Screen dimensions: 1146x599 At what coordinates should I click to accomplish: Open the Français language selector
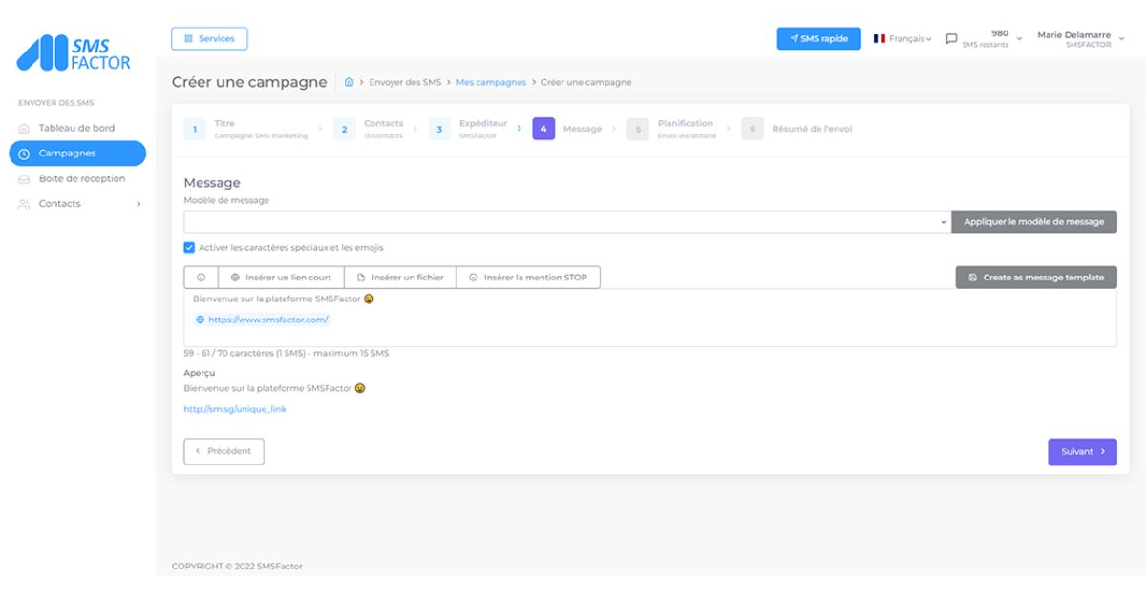[x=902, y=39]
